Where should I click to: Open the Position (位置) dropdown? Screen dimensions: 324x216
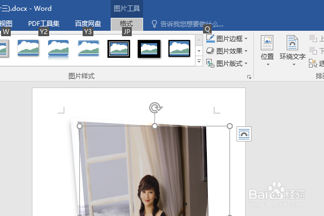click(267, 51)
